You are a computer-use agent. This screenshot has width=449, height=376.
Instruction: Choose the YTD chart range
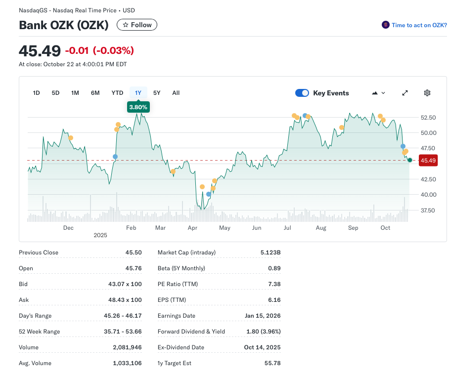(x=117, y=93)
